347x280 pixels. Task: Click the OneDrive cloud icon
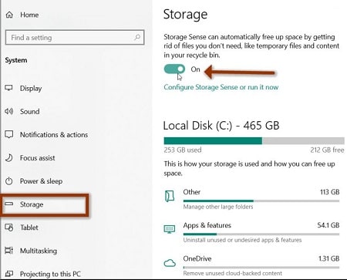[170, 263]
